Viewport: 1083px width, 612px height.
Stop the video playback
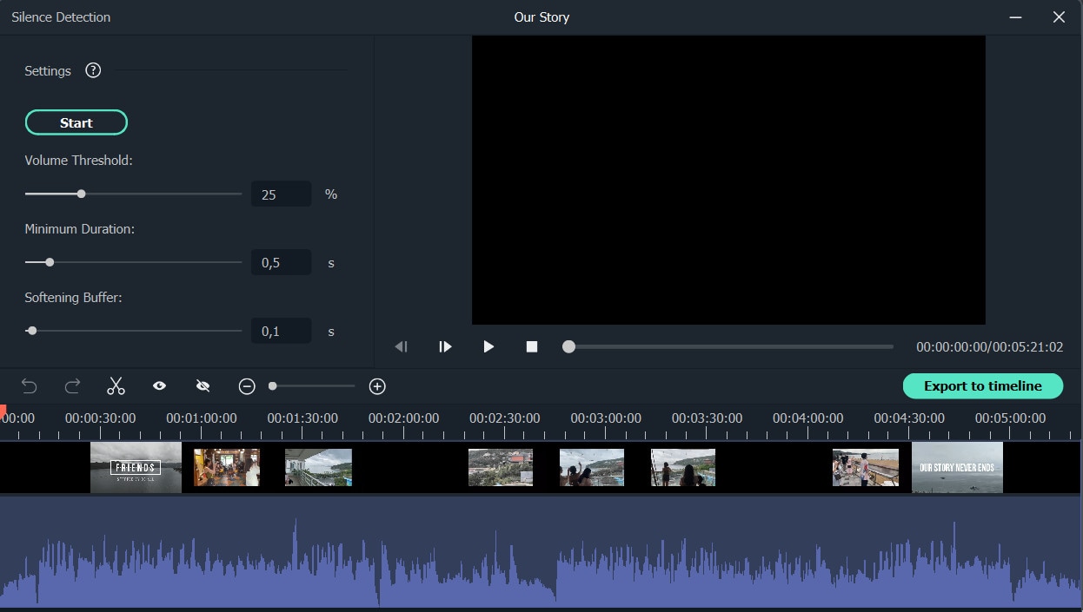(x=532, y=346)
